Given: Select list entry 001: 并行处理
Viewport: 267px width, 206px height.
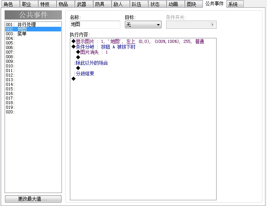Looking at the screenshot, I should [33, 25].
